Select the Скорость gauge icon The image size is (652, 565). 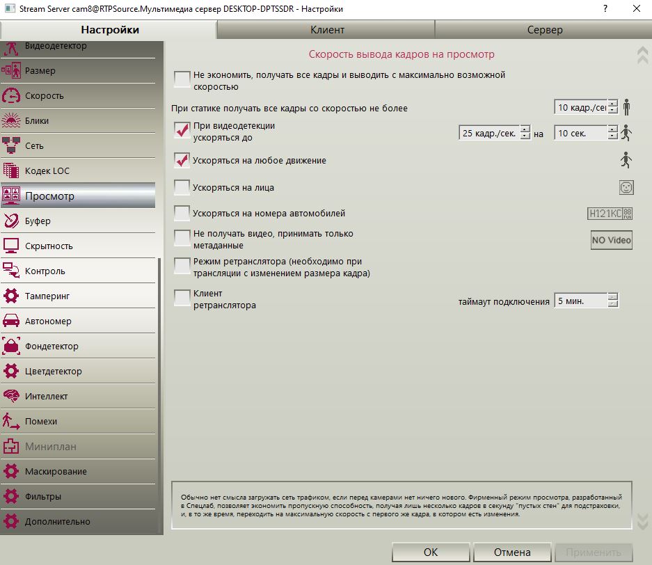(11, 95)
